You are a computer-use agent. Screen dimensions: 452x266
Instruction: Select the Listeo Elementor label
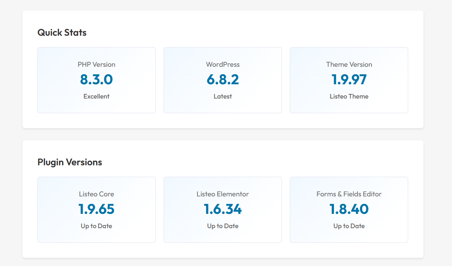pyautogui.click(x=223, y=194)
